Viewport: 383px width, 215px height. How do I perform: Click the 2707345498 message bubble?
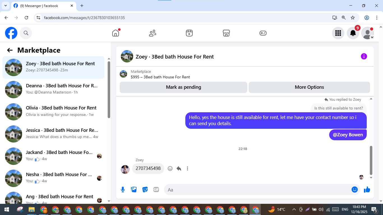148,169
